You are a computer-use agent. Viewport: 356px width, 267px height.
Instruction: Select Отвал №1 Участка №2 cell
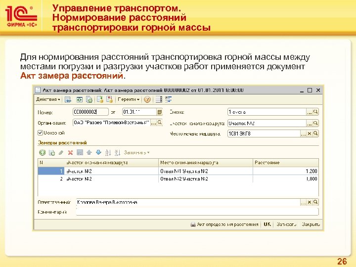tap(206, 171)
